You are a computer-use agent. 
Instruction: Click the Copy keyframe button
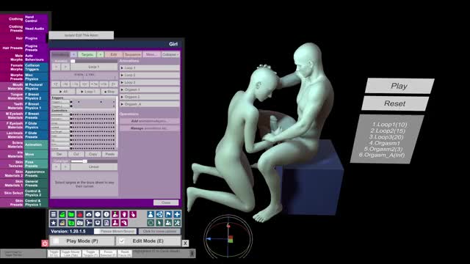93,154
